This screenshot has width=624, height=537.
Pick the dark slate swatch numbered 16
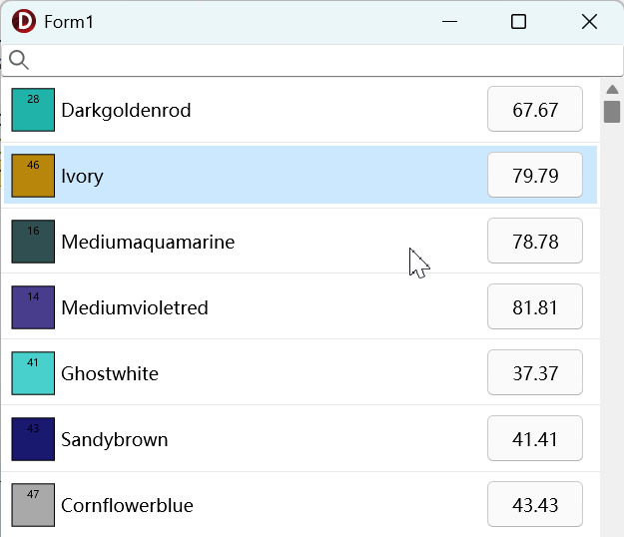click(33, 242)
